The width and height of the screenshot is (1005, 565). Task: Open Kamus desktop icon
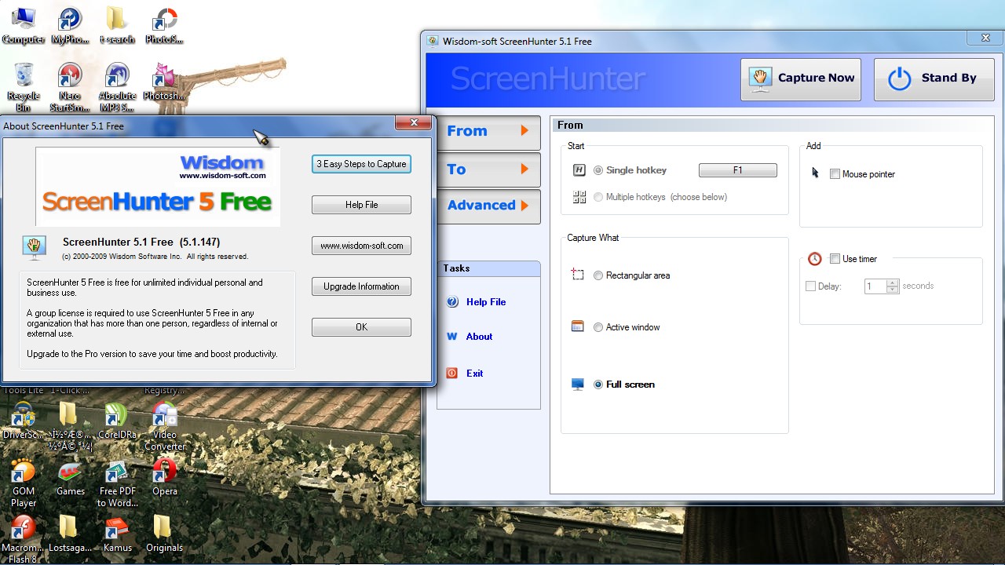tap(117, 534)
